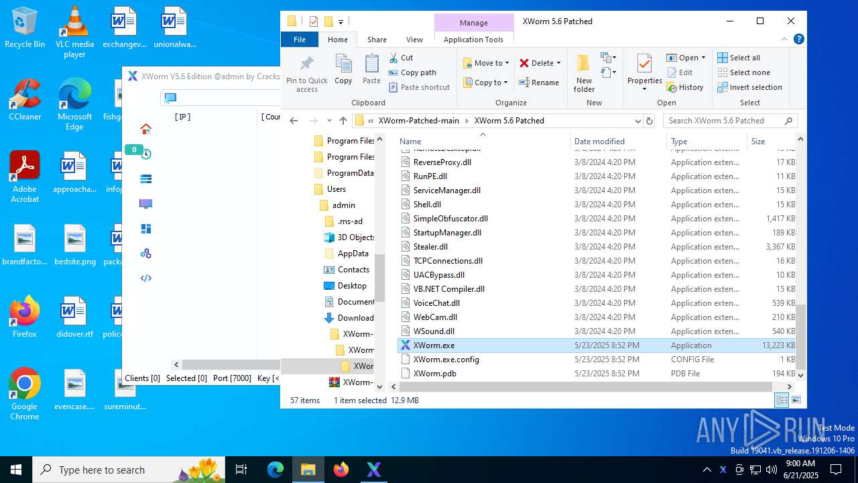Expand the Open dropdown arrow in ribbon

(x=702, y=58)
